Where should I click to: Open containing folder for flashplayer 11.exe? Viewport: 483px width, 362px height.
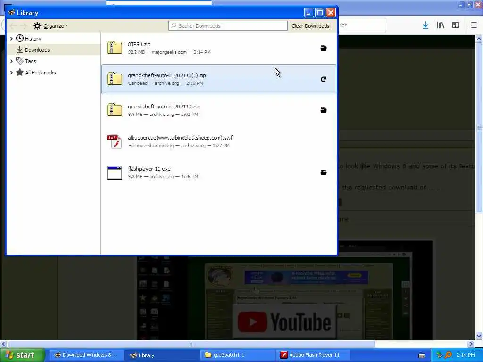point(324,173)
